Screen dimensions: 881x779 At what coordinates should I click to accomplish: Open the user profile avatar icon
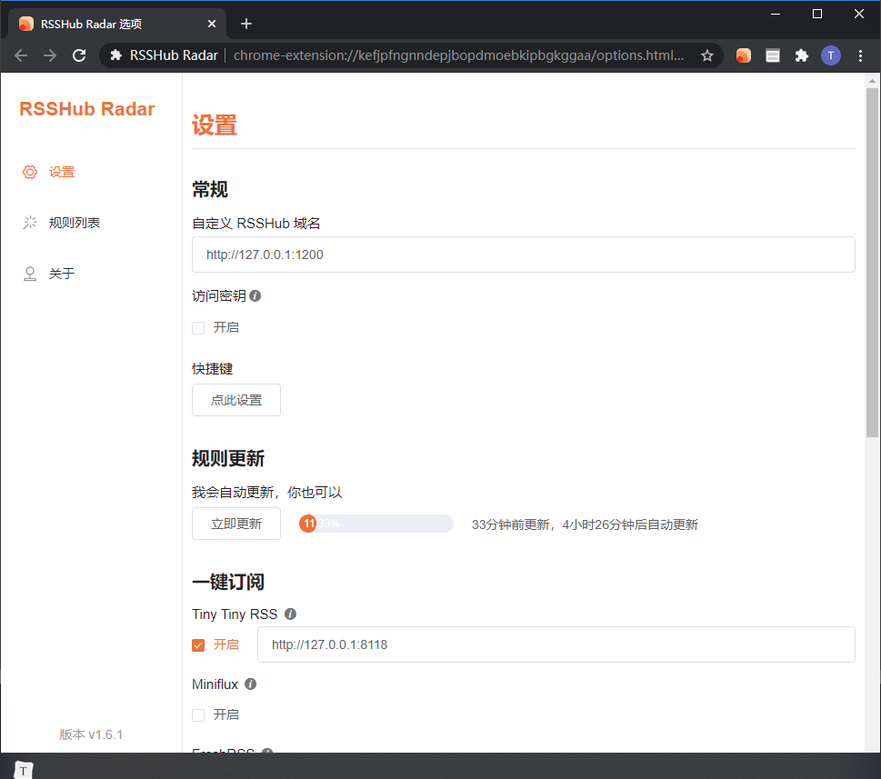click(x=830, y=55)
